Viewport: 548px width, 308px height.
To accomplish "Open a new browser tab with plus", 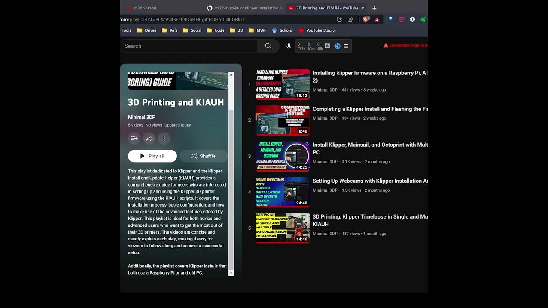I will coord(374,8).
